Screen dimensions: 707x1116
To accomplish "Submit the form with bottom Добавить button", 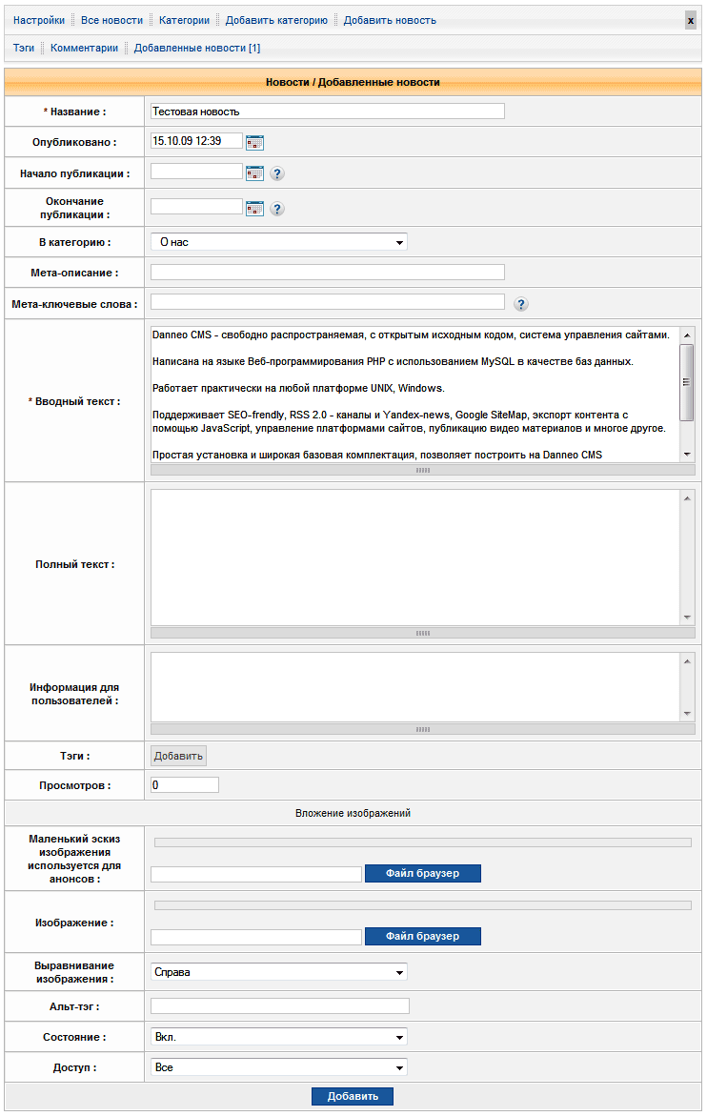I will click(x=352, y=1096).
